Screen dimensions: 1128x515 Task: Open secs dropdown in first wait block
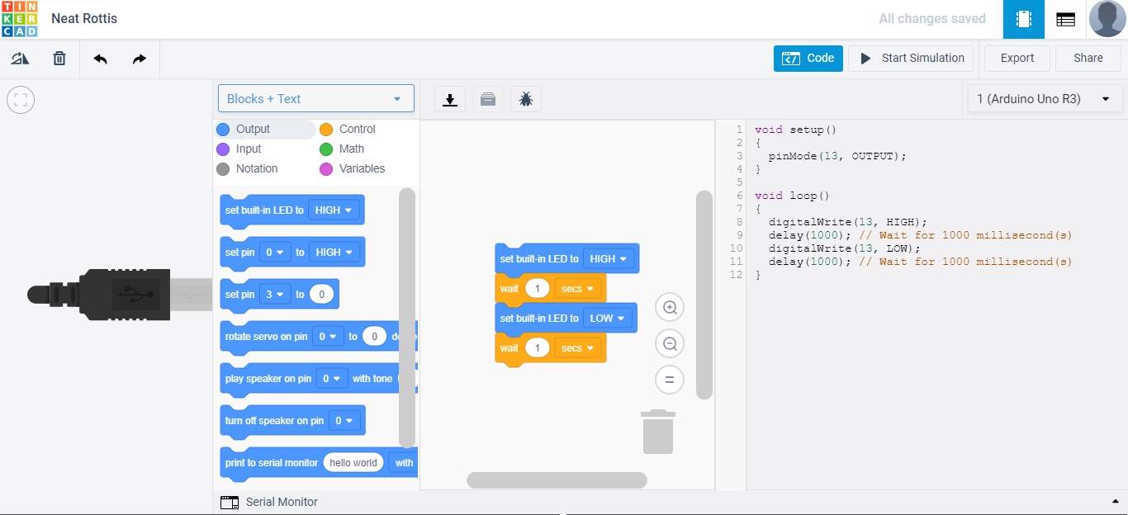tap(577, 289)
